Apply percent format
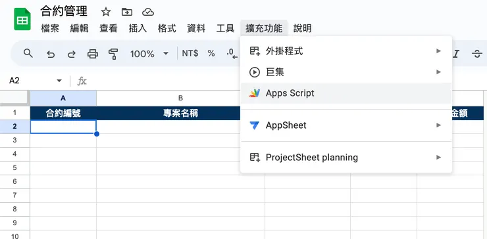Viewport: 487px width, 239px height. pos(211,54)
